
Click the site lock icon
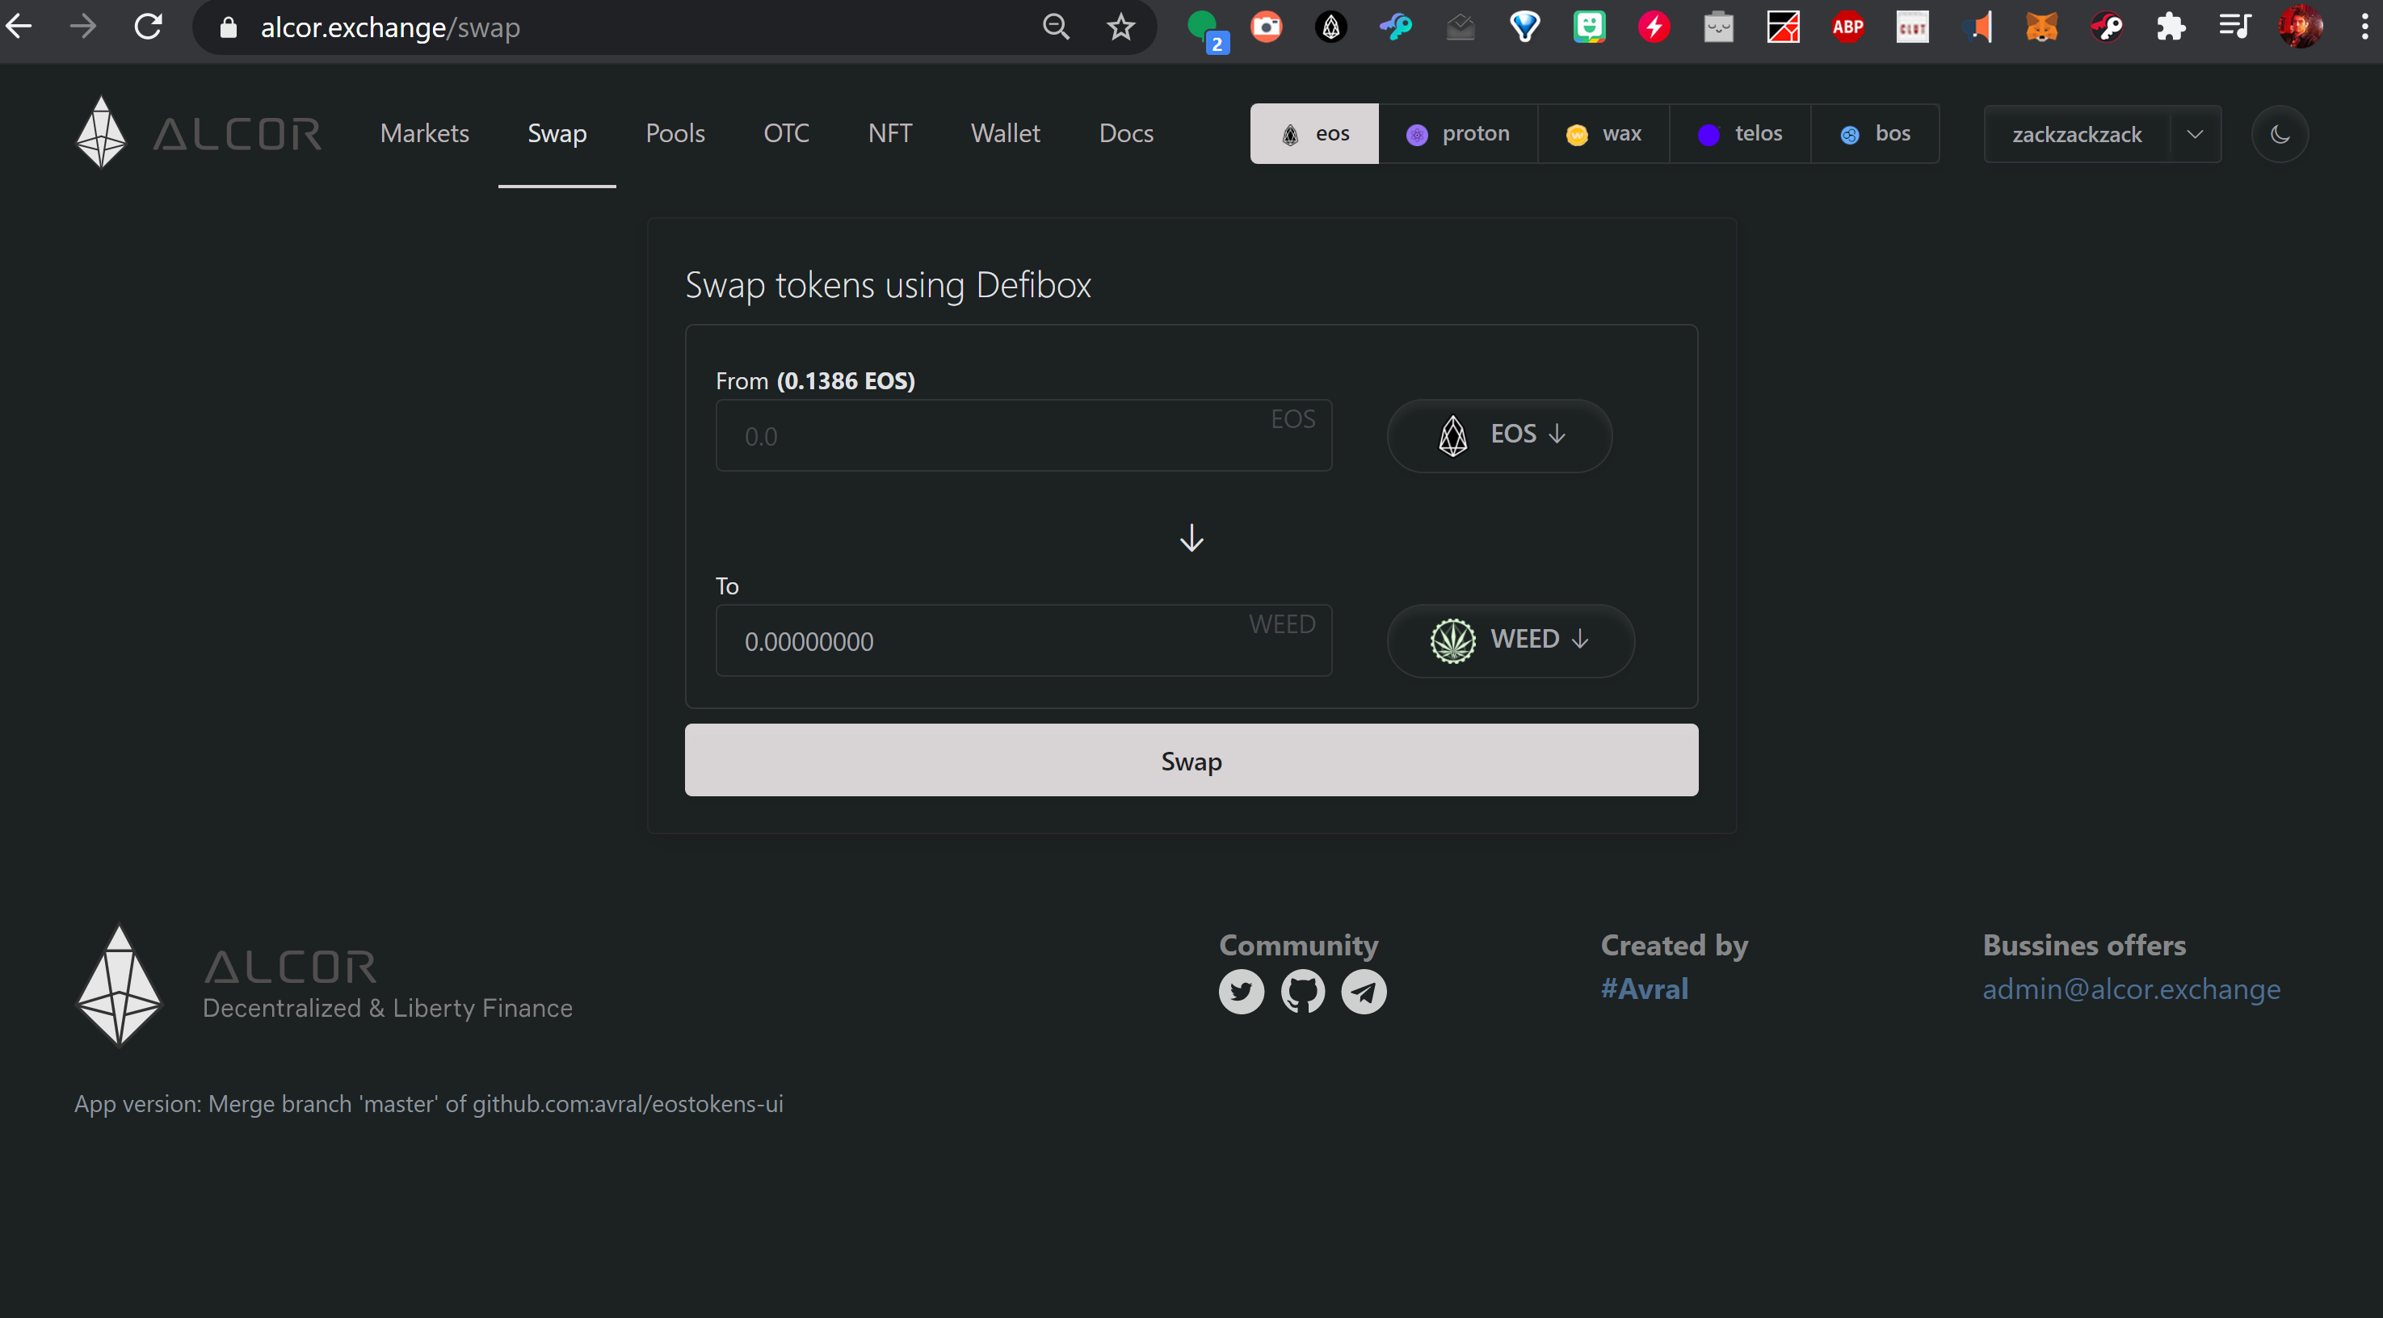[x=229, y=27]
